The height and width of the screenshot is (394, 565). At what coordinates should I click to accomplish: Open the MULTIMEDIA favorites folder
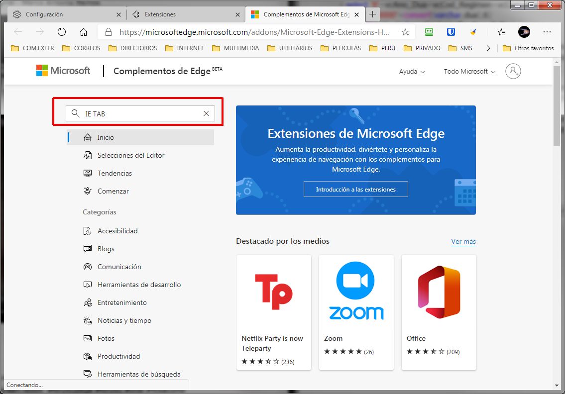coord(235,48)
